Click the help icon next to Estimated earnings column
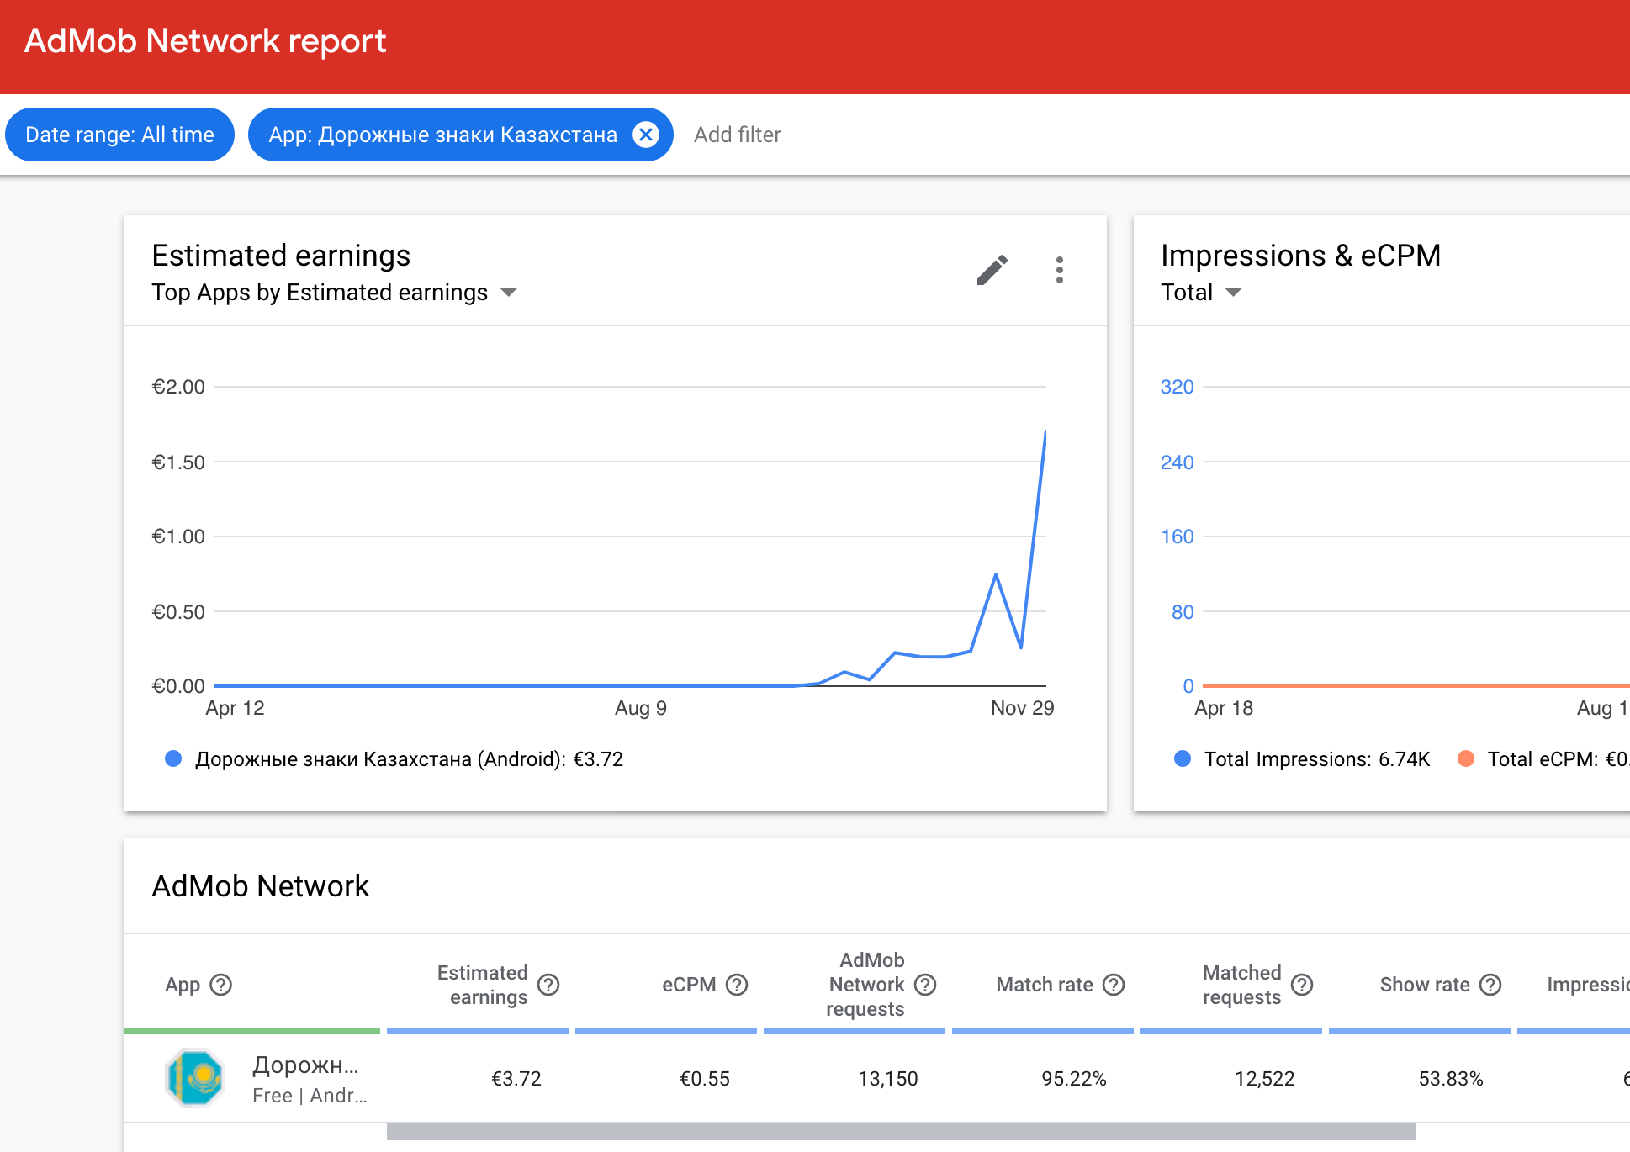 (548, 985)
